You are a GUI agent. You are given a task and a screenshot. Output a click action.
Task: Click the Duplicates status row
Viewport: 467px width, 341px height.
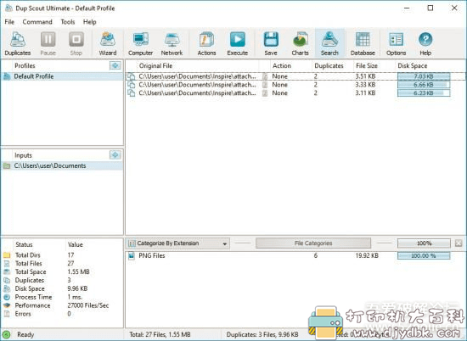[62, 280]
